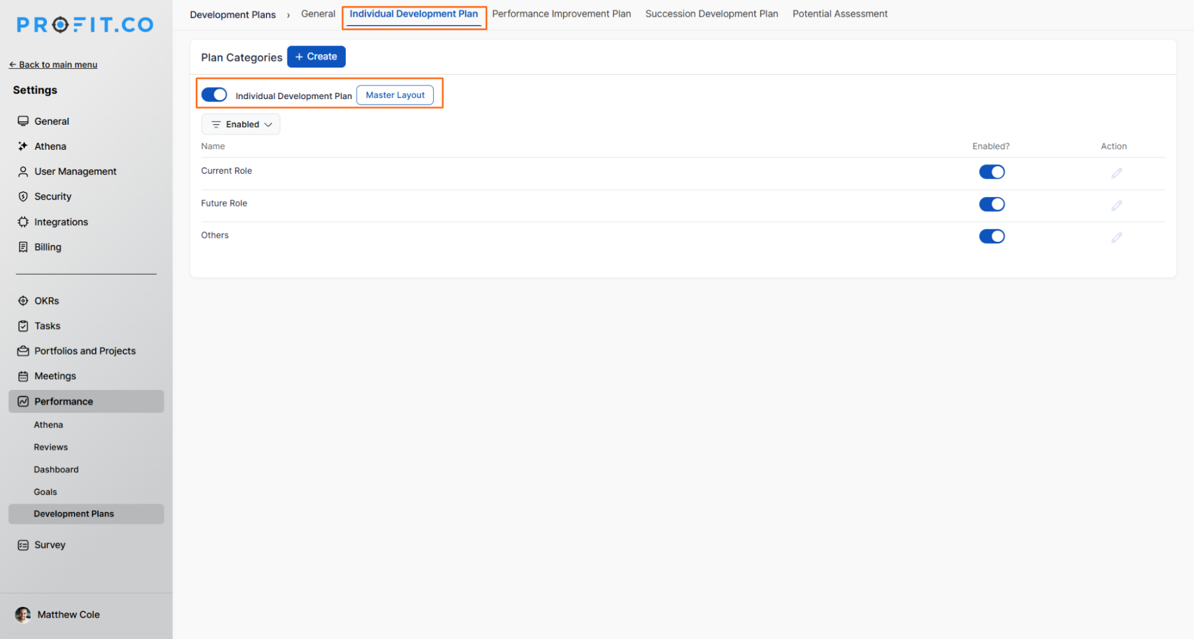The width and height of the screenshot is (1194, 639).
Task: Open Meetings via the calendar icon
Action: (x=23, y=376)
